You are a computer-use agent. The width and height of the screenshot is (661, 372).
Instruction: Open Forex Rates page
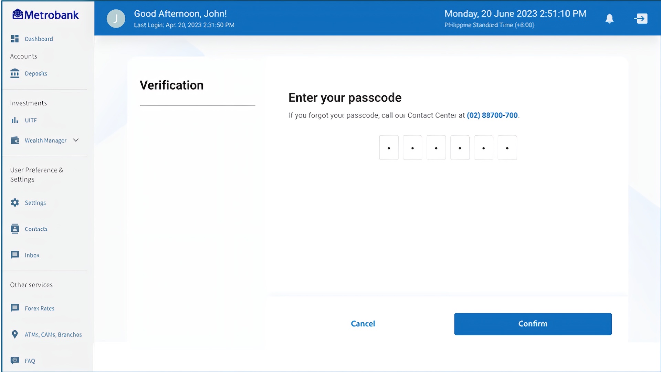39,308
